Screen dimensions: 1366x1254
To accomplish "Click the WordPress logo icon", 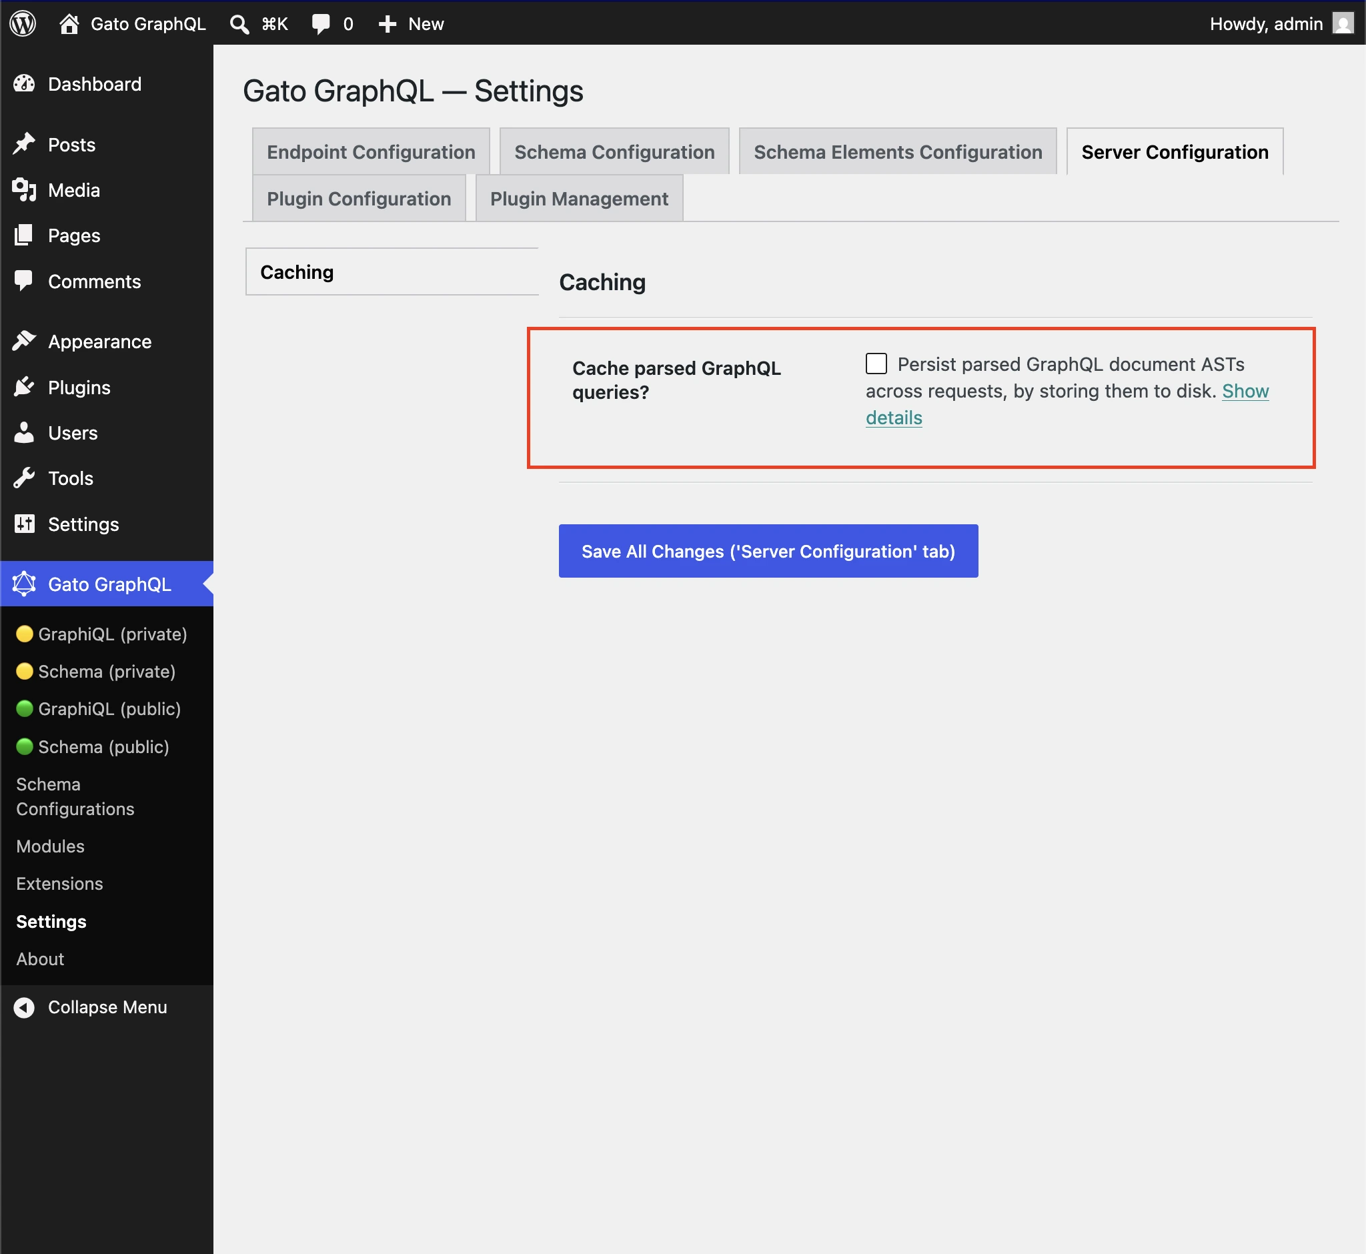I will (23, 24).
